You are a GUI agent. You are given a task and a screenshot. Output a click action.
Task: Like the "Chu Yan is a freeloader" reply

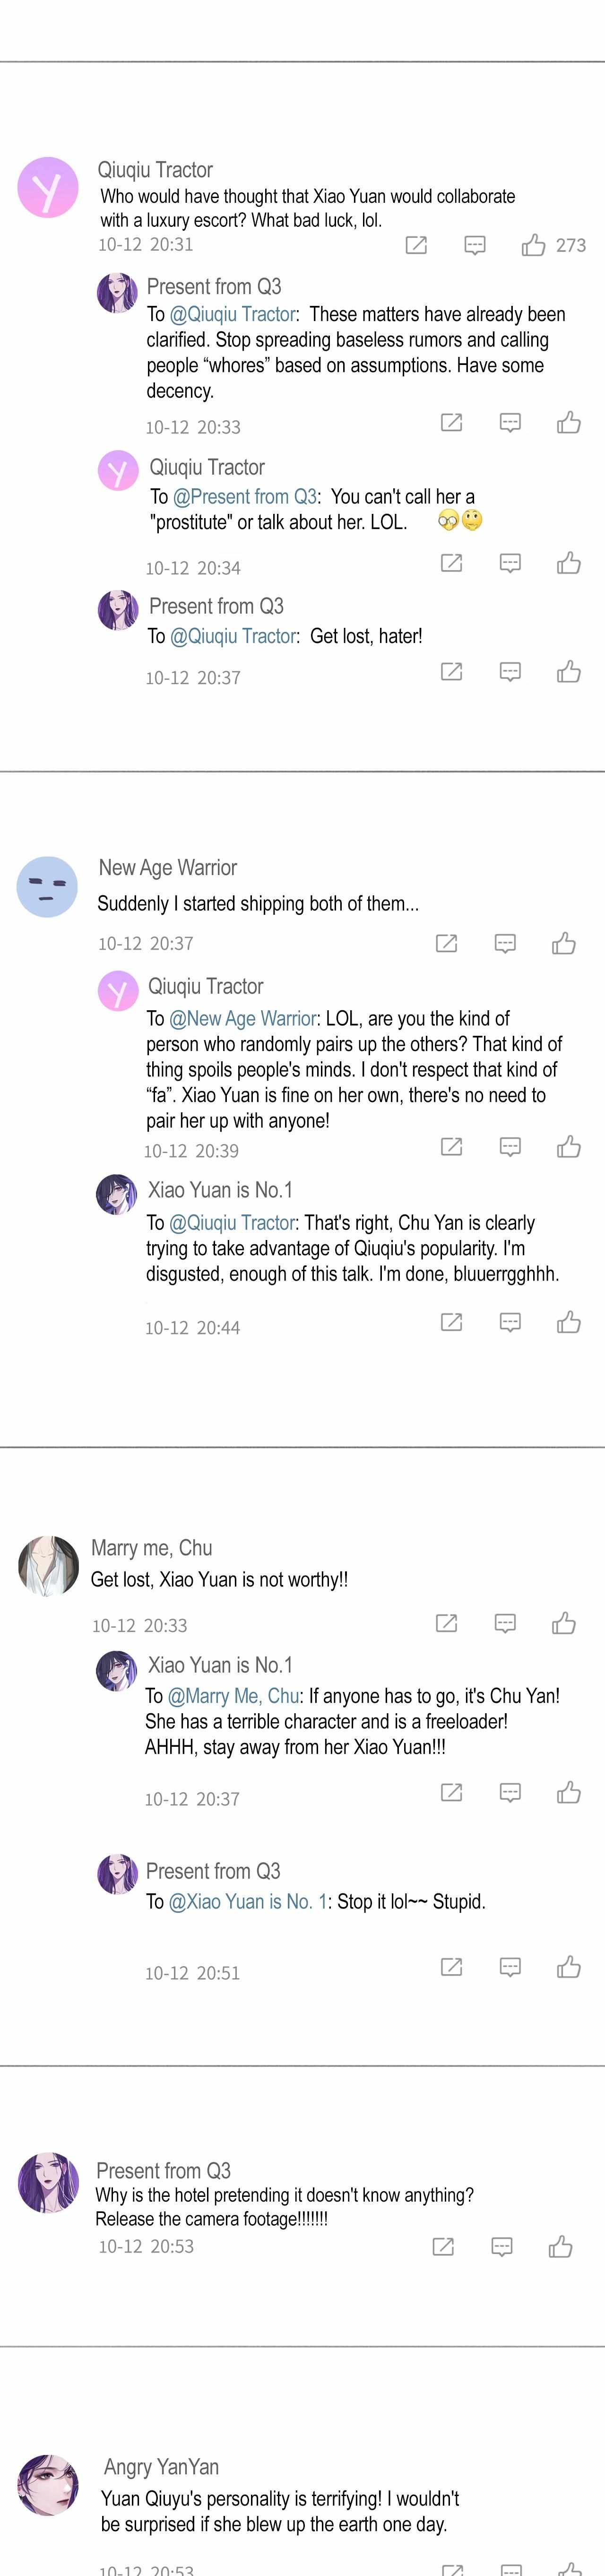pos(569,1792)
